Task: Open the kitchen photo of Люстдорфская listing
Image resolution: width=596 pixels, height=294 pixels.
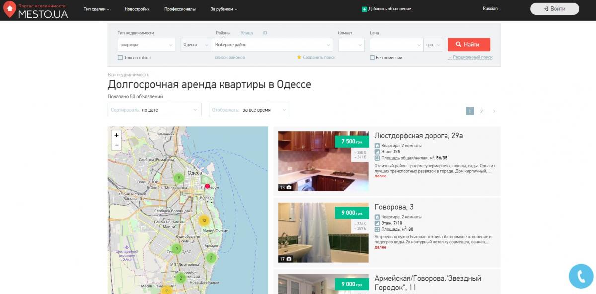Action: click(323, 162)
